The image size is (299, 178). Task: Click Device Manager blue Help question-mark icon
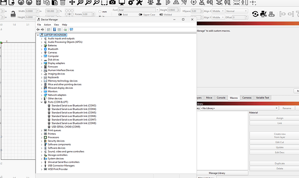(x=55, y=29)
